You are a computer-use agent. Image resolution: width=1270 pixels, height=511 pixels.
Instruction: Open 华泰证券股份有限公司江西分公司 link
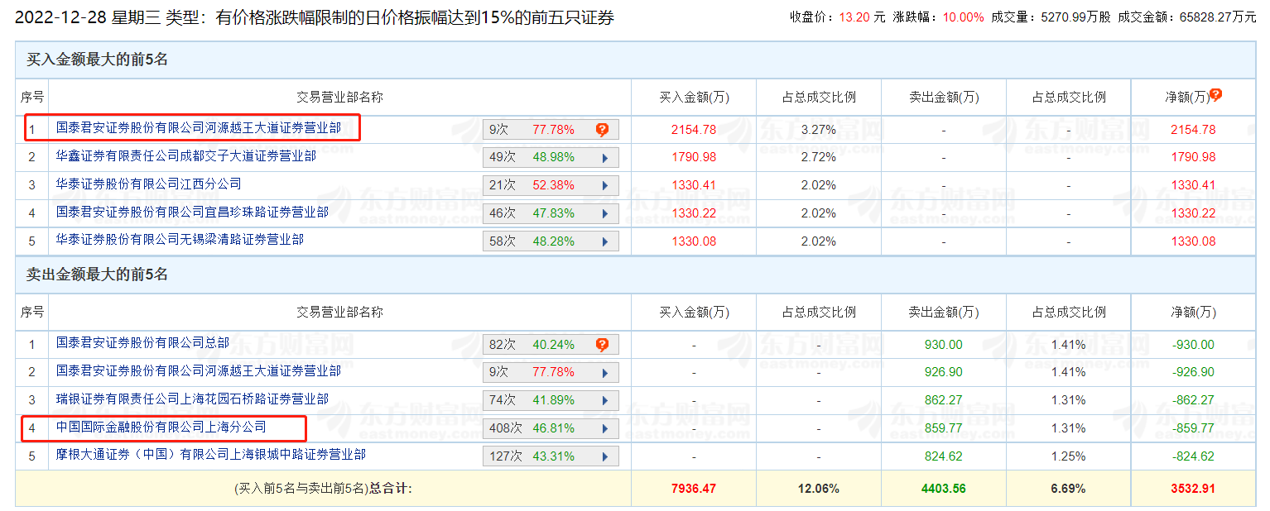click(x=148, y=184)
